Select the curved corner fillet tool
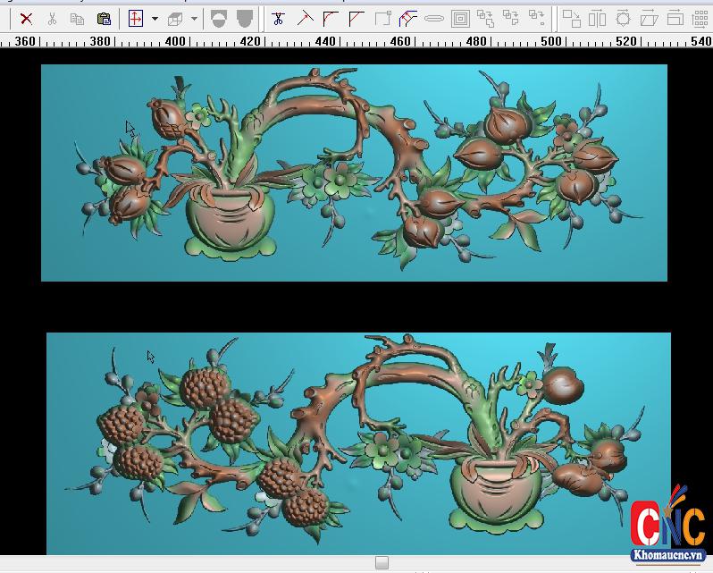 pyautogui.click(x=331, y=18)
